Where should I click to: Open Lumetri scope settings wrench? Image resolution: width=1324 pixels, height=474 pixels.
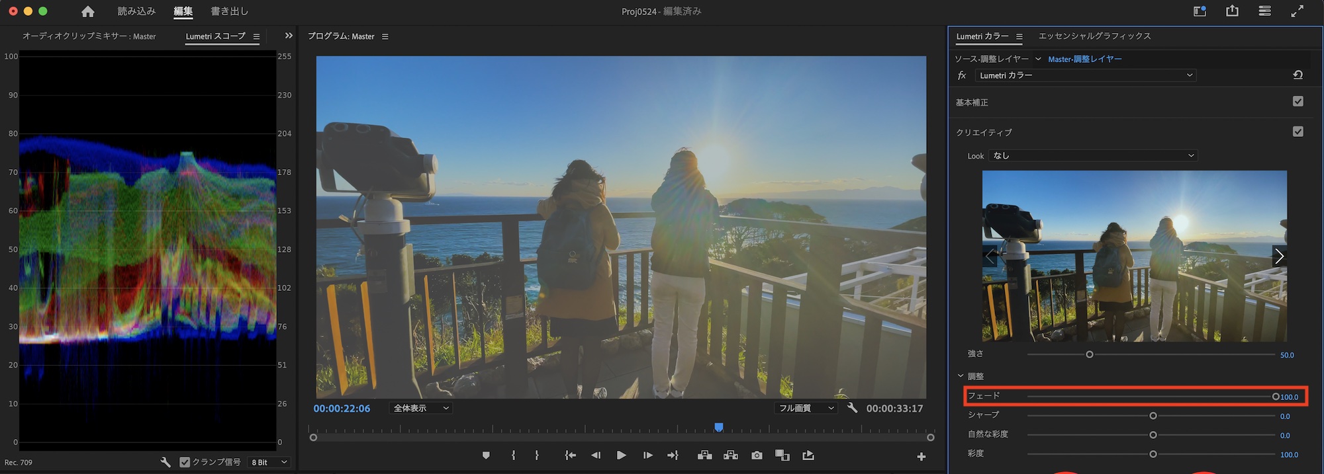click(x=165, y=462)
